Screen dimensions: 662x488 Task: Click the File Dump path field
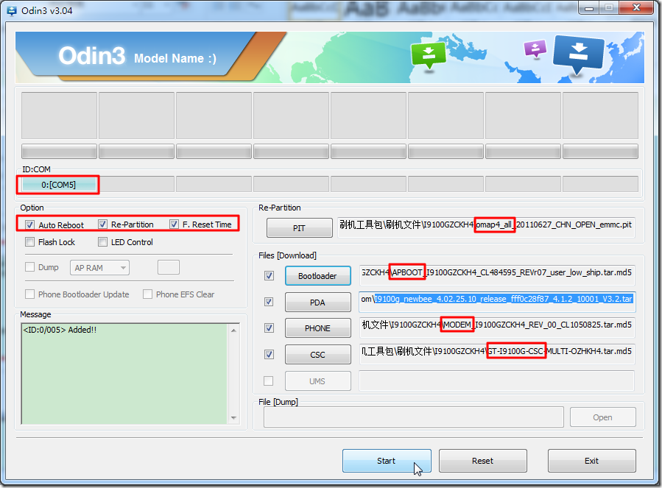(414, 417)
